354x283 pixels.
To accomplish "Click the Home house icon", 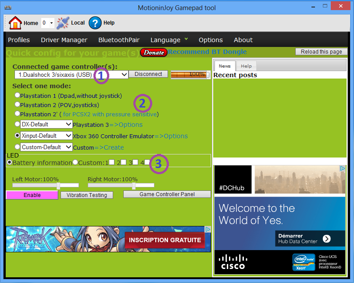I will pos(15,23).
